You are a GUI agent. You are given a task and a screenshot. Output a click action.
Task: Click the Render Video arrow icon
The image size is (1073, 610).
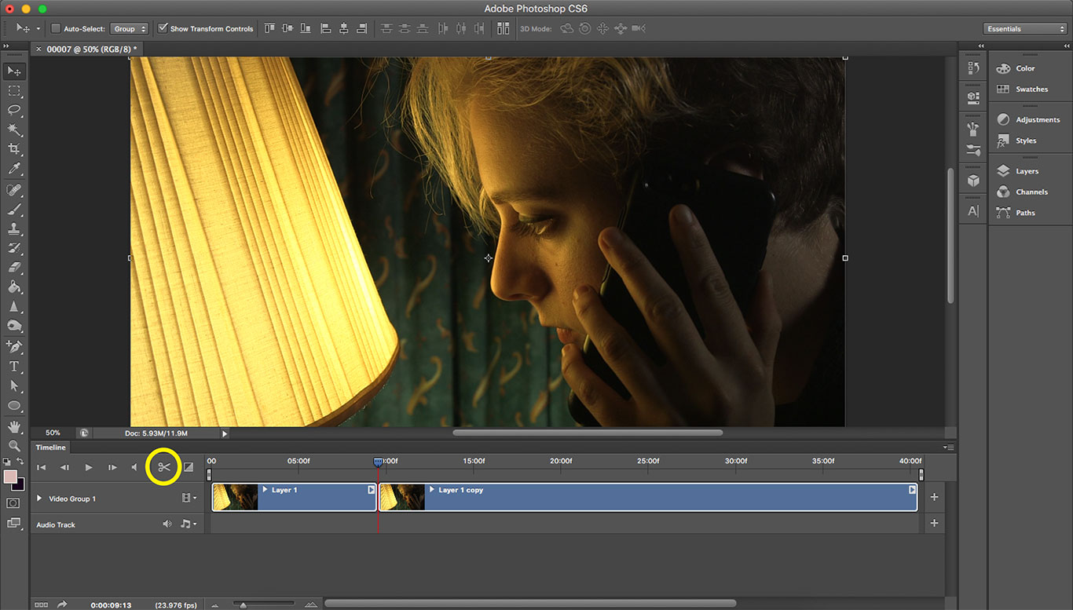point(62,605)
